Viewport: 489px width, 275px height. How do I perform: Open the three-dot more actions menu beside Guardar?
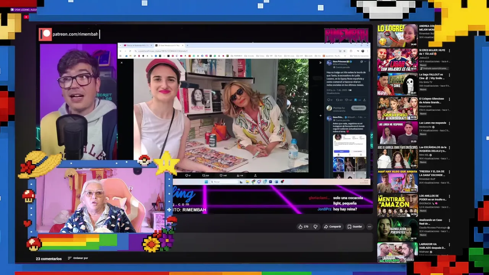coord(369,226)
